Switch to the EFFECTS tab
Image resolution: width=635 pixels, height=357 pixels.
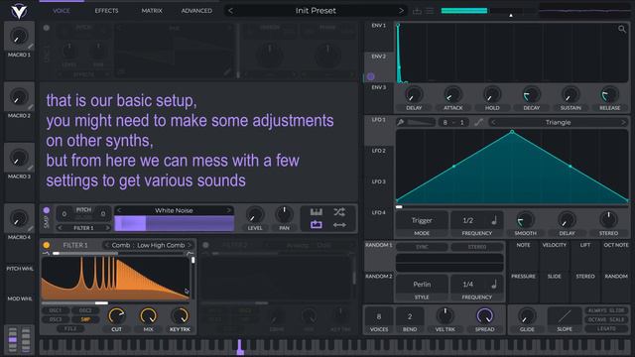[x=106, y=11]
